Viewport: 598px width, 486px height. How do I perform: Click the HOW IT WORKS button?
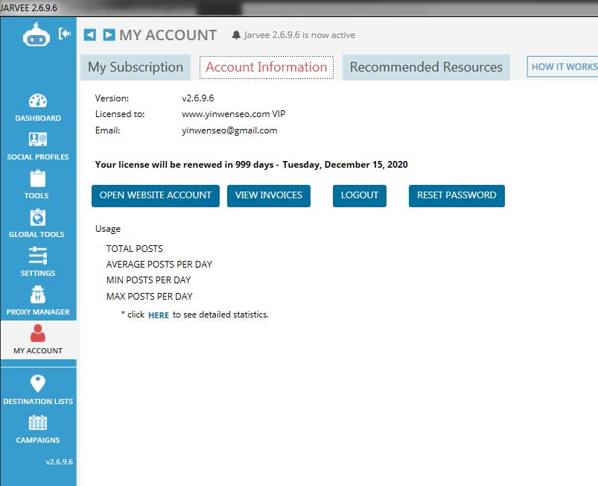click(x=563, y=67)
